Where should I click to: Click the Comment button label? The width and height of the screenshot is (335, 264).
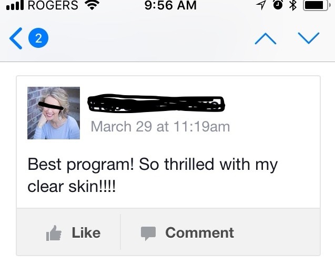[199, 232]
